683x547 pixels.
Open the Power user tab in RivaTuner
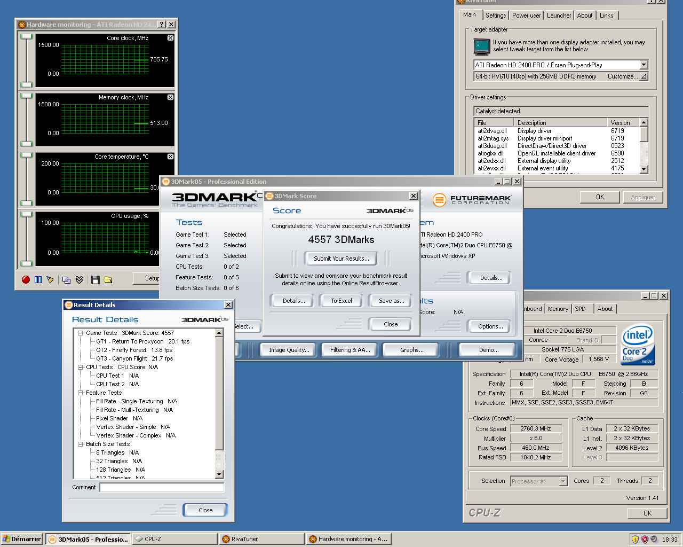[x=527, y=15]
